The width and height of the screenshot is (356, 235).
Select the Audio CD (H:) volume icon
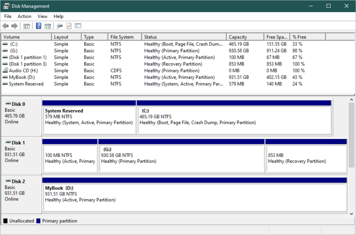(5, 71)
